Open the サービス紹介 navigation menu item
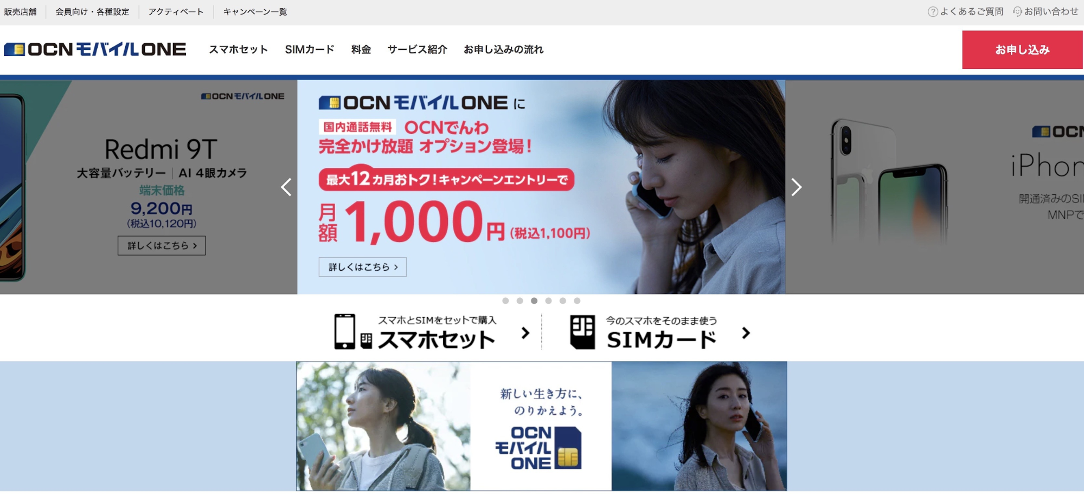The width and height of the screenshot is (1084, 497). pos(418,49)
